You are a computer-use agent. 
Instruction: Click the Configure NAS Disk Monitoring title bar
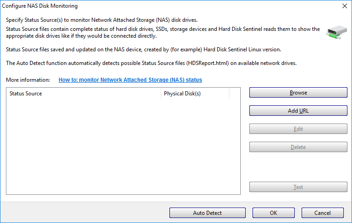click(136, 6)
